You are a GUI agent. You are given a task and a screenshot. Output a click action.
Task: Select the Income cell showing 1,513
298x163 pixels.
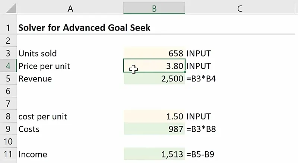pos(154,154)
